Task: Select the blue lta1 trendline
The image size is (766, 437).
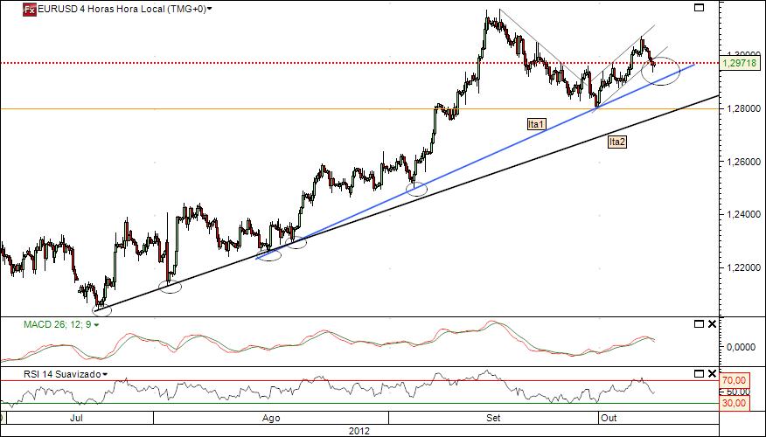Action: (474, 162)
